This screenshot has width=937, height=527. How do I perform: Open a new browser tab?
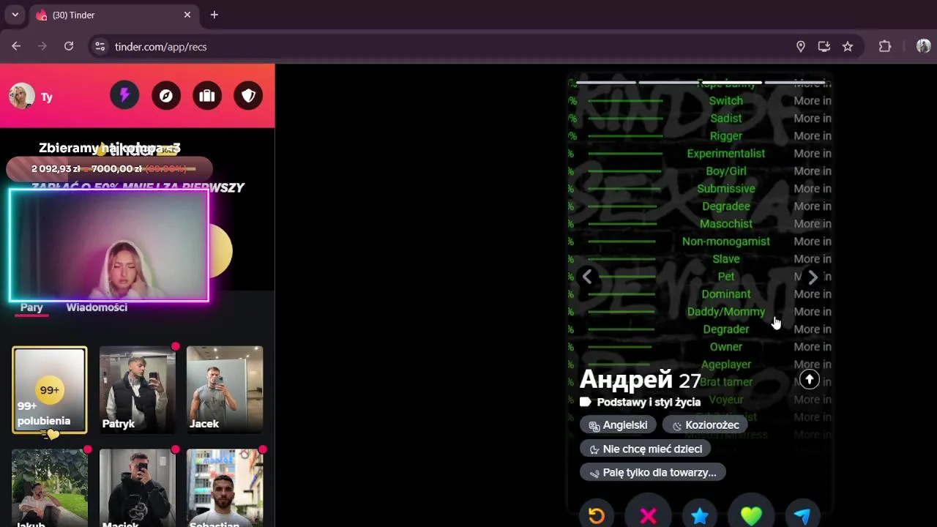tap(214, 15)
